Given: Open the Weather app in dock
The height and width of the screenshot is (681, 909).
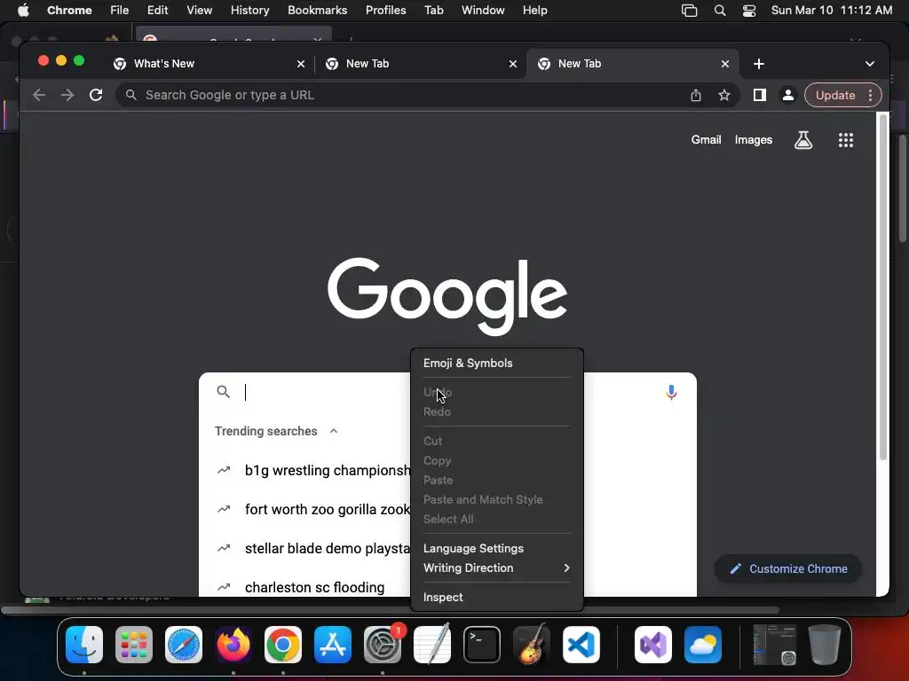Looking at the screenshot, I should pyautogui.click(x=703, y=645).
